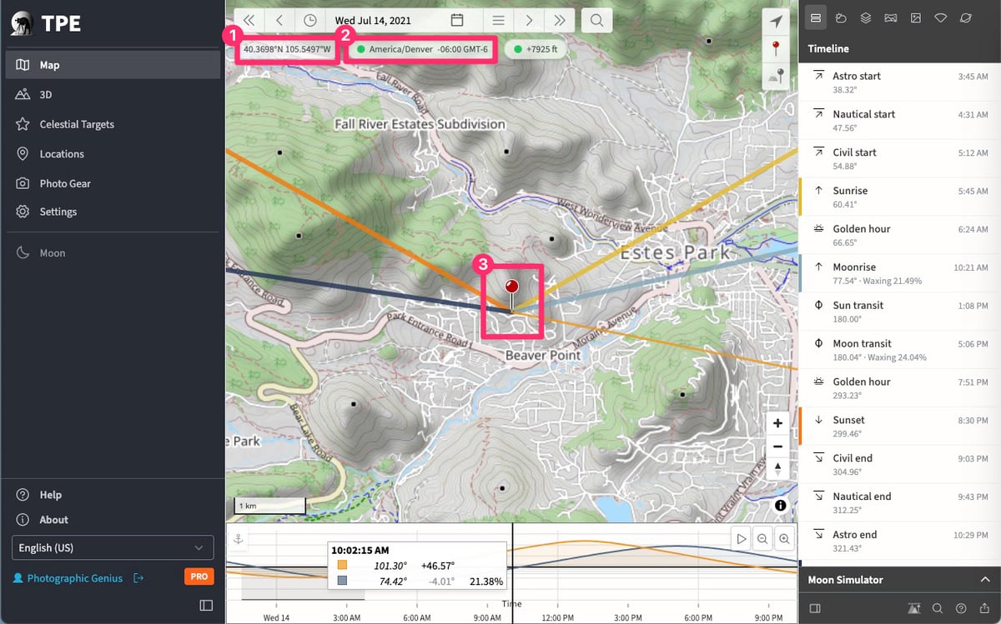
Task: Select Sun transit 1:08 PM event
Action: [x=900, y=312]
